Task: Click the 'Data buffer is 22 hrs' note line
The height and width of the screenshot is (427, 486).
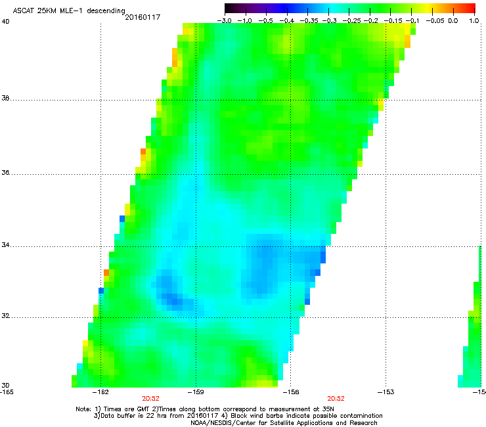Action: (238, 416)
